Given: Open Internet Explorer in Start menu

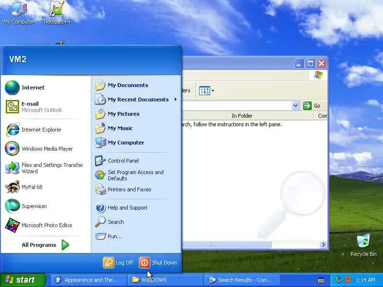Looking at the screenshot, I should pos(45,130).
